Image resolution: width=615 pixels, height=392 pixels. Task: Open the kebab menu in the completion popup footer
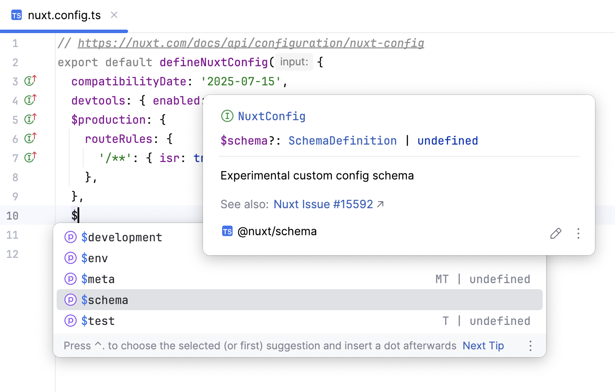click(x=530, y=345)
